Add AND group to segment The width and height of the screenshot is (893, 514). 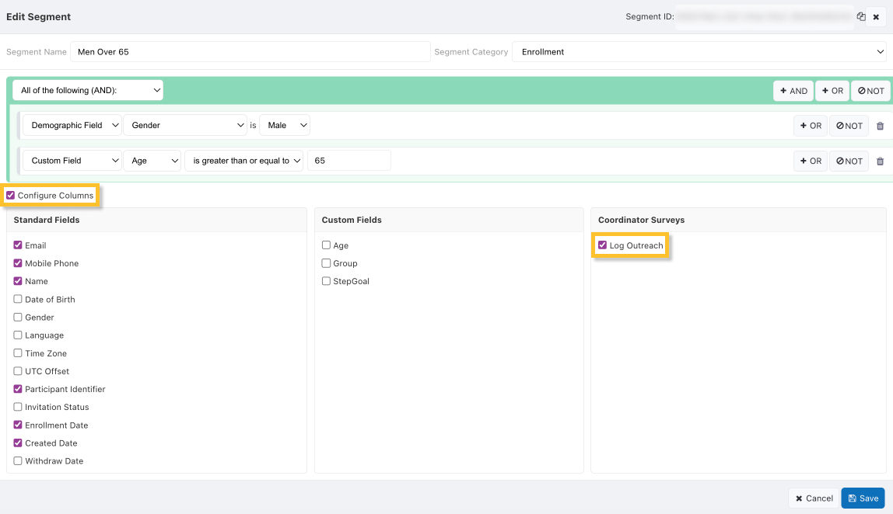[793, 91]
